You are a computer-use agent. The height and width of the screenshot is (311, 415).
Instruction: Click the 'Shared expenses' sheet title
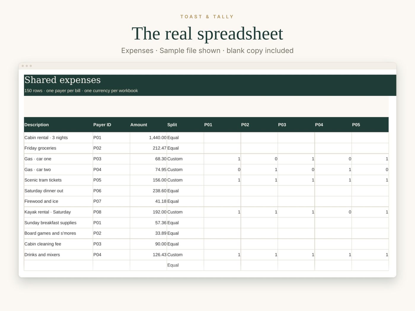pos(63,80)
